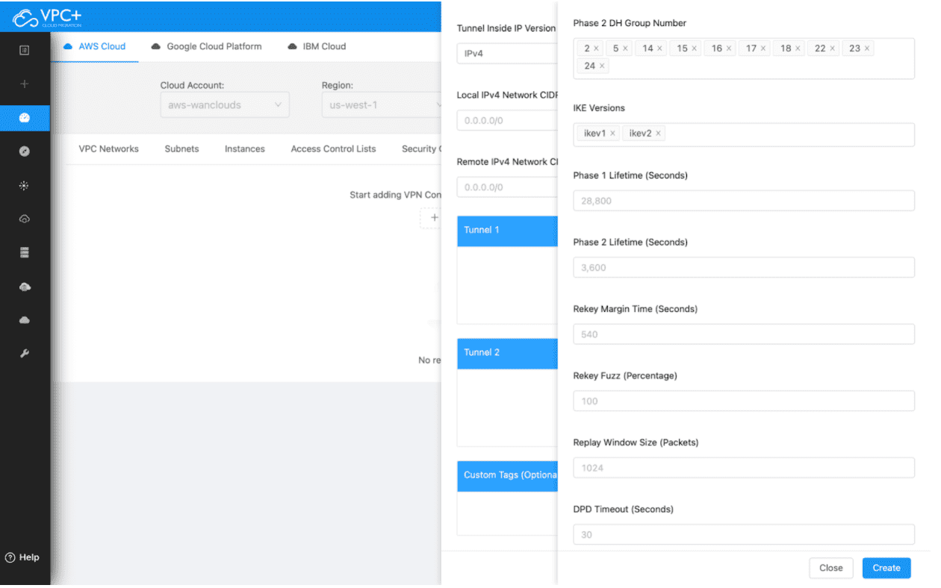The image size is (941, 588).
Task: Open the Subnets tab
Action: coord(181,148)
